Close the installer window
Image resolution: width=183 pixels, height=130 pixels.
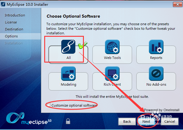pyautogui.click(x=178, y=5)
